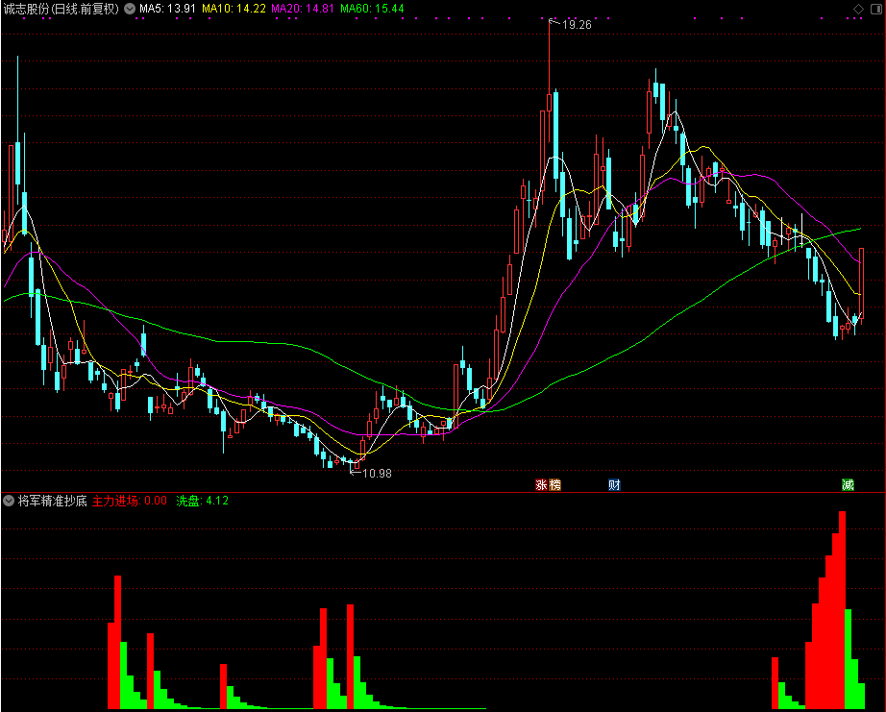The height and width of the screenshot is (712, 886).
Task: Click the 19.26 high price label
Action: tap(577, 25)
